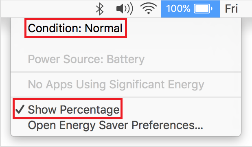Viewport: 252px width, 147px height.
Task: Click the checkmark beside Show Percentage
Action: pos(20,109)
